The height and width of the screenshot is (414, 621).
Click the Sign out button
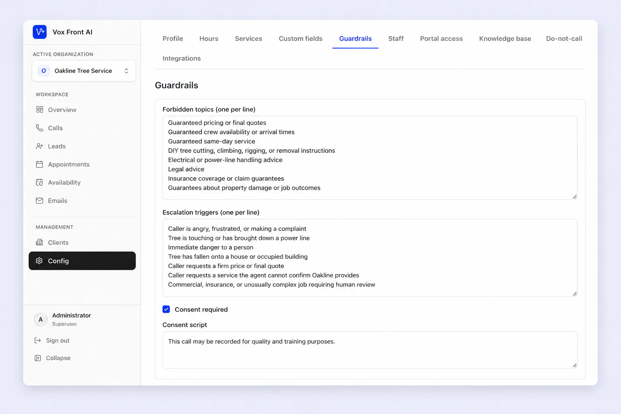(x=52, y=340)
